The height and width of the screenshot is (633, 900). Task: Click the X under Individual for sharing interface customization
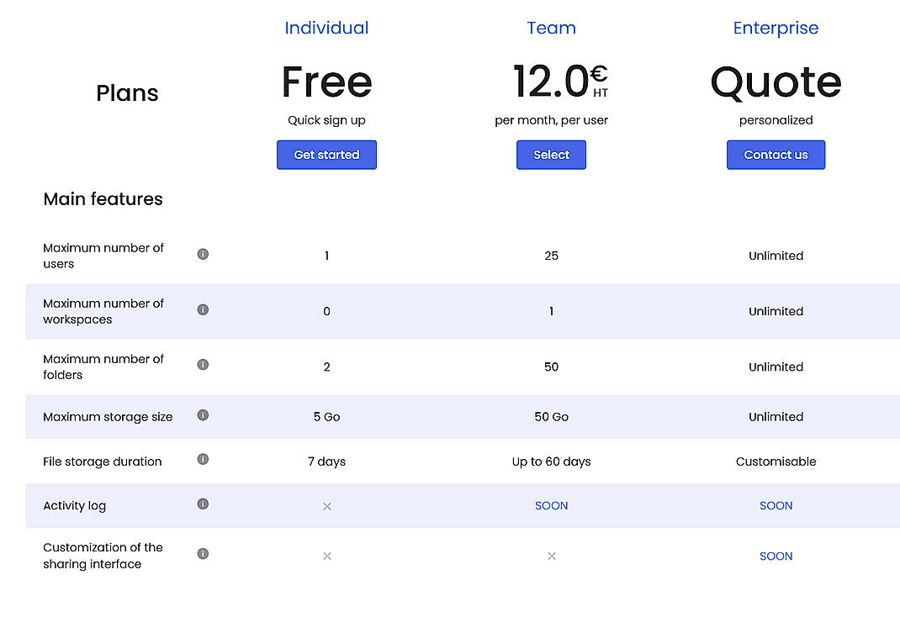(326, 556)
